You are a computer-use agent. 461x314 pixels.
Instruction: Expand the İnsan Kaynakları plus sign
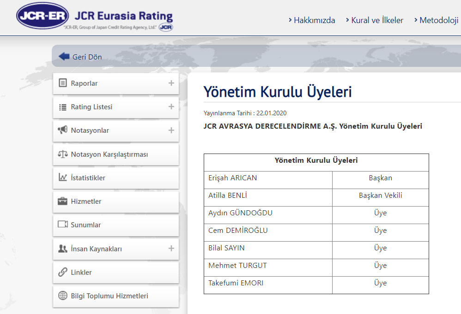pyautogui.click(x=171, y=249)
